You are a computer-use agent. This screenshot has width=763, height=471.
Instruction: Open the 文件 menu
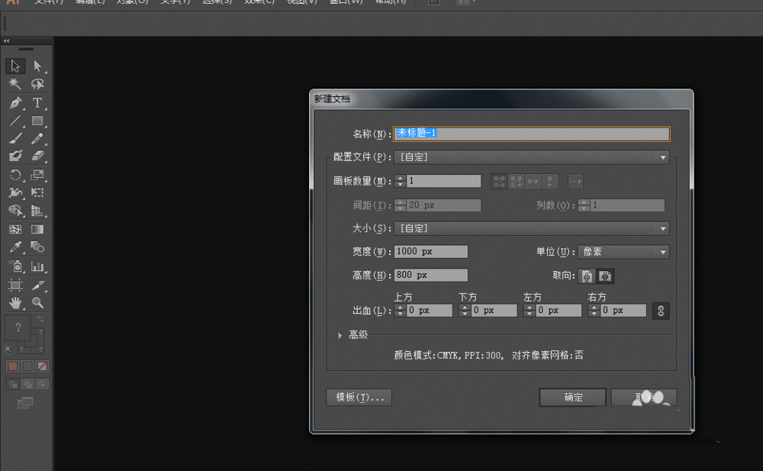[46, 2]
